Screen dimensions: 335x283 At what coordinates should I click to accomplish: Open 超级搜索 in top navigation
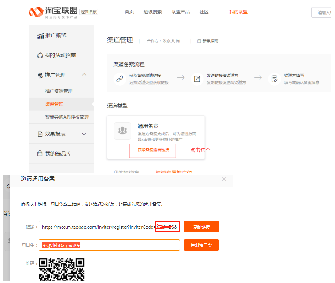[152, 12]
